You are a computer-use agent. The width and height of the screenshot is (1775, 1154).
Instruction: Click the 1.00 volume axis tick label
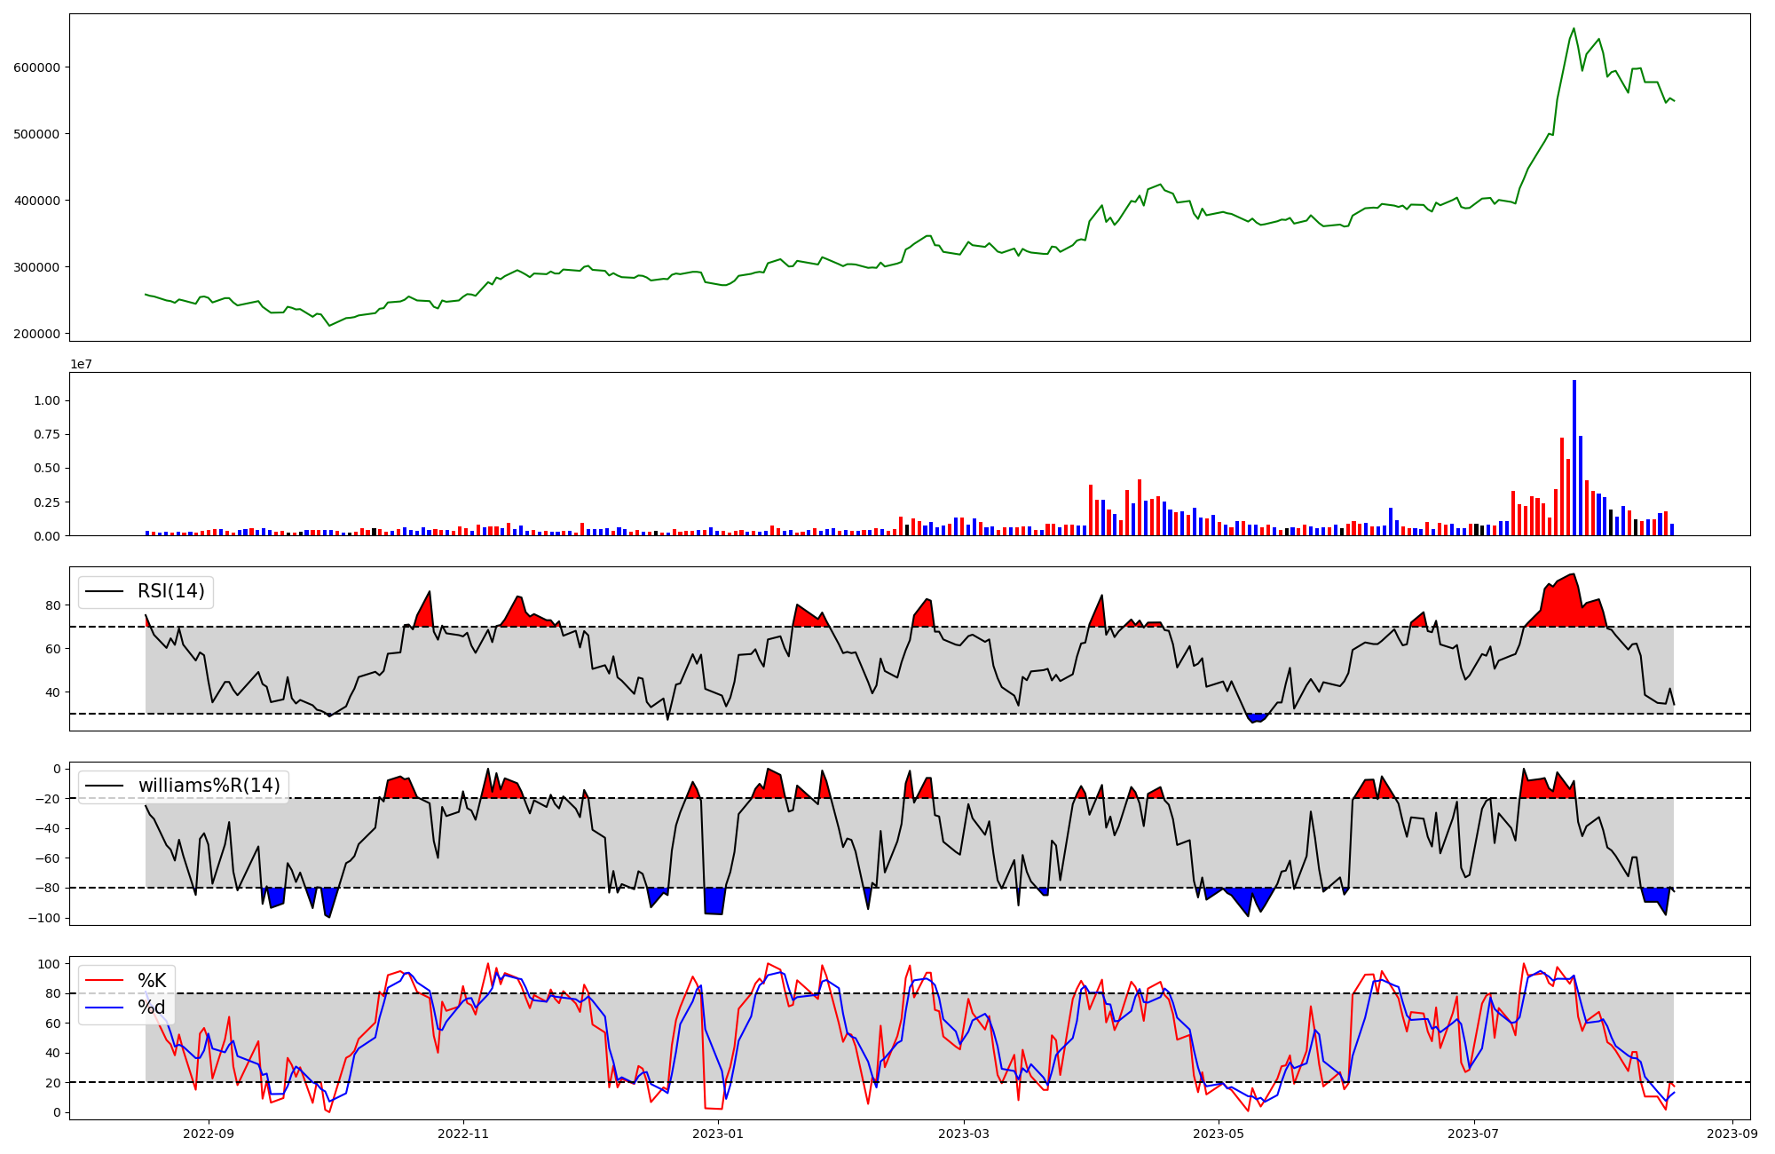tap(46, 401)
